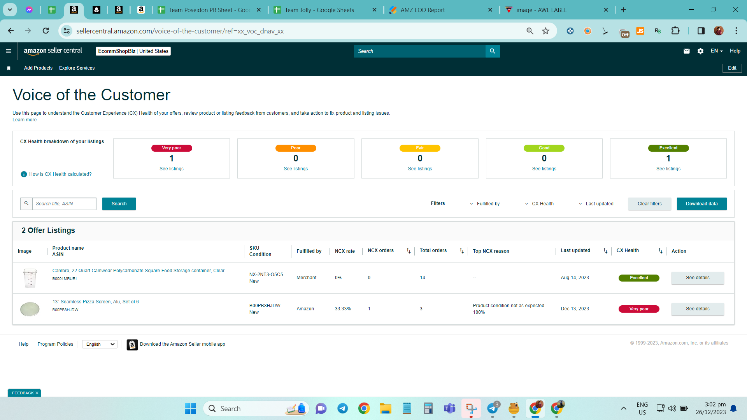The width and height of the screenshot is (747, 420).
Task: Click the Cambro container product thumbnail
Action: [30, 278]
